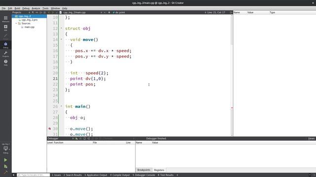Image resolution: width=316 pixels, height=177 pixels.
Task: Start debugging with the play-bug button
Action: coord(5,166)
